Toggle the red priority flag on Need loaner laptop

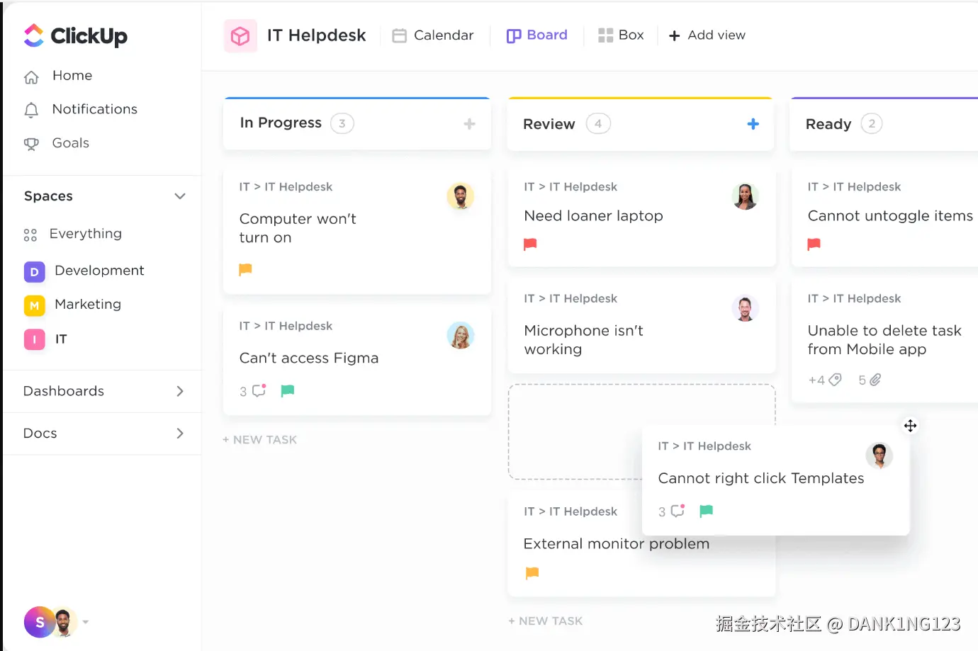pyautogui.click(x=529, y=244)
